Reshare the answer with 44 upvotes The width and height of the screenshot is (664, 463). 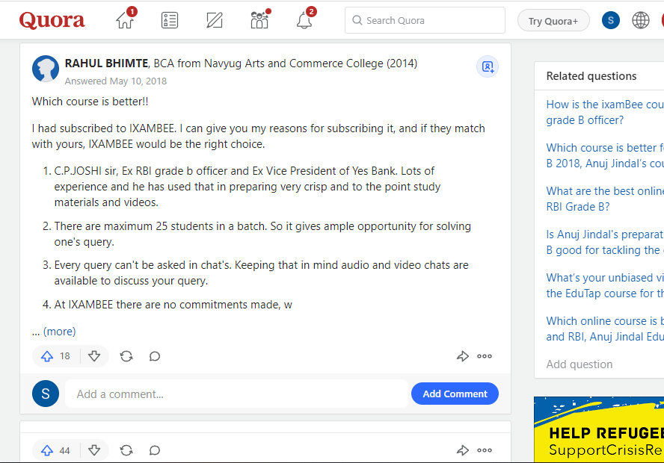(x=126, y=451)
